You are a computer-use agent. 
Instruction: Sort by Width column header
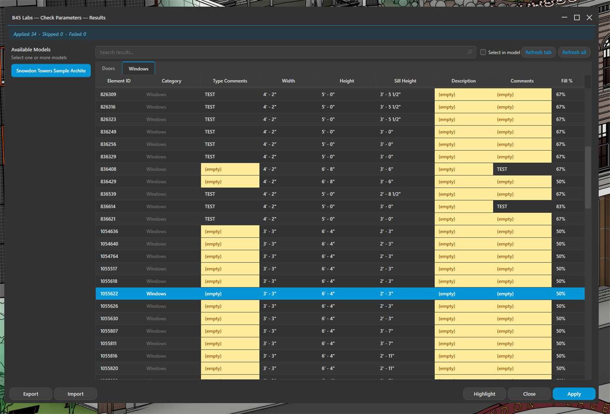click(288, 81)
